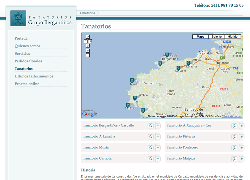Open Tanatorio Ponteceso link

pyautogui.click(x=182, y=147)
